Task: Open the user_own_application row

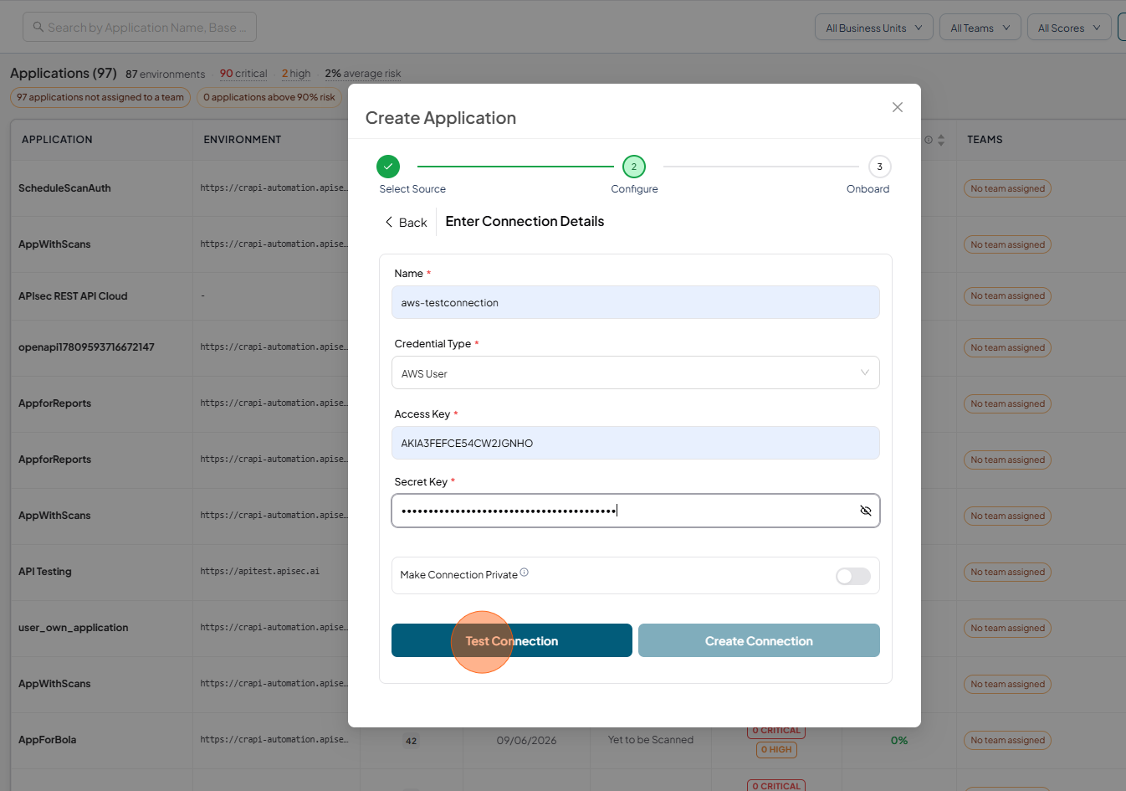Action: [x=74, y=628]
